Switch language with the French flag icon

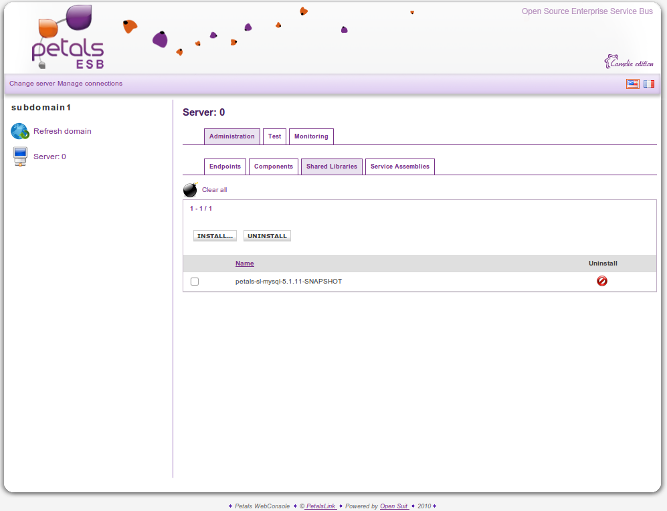pos(649,84)
